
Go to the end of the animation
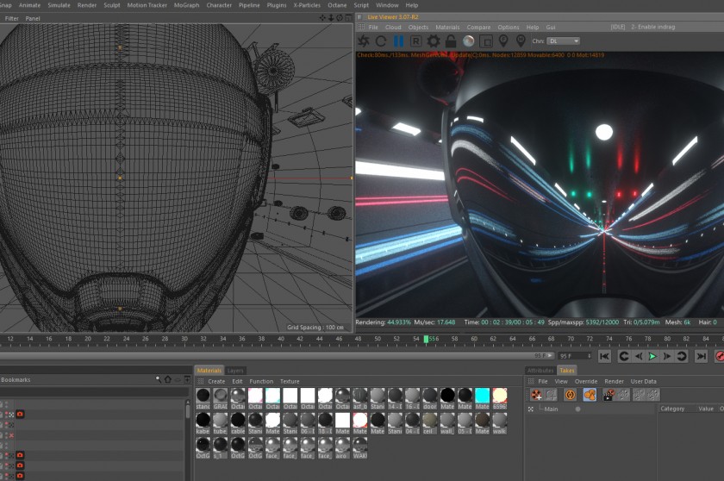point(701,356)
